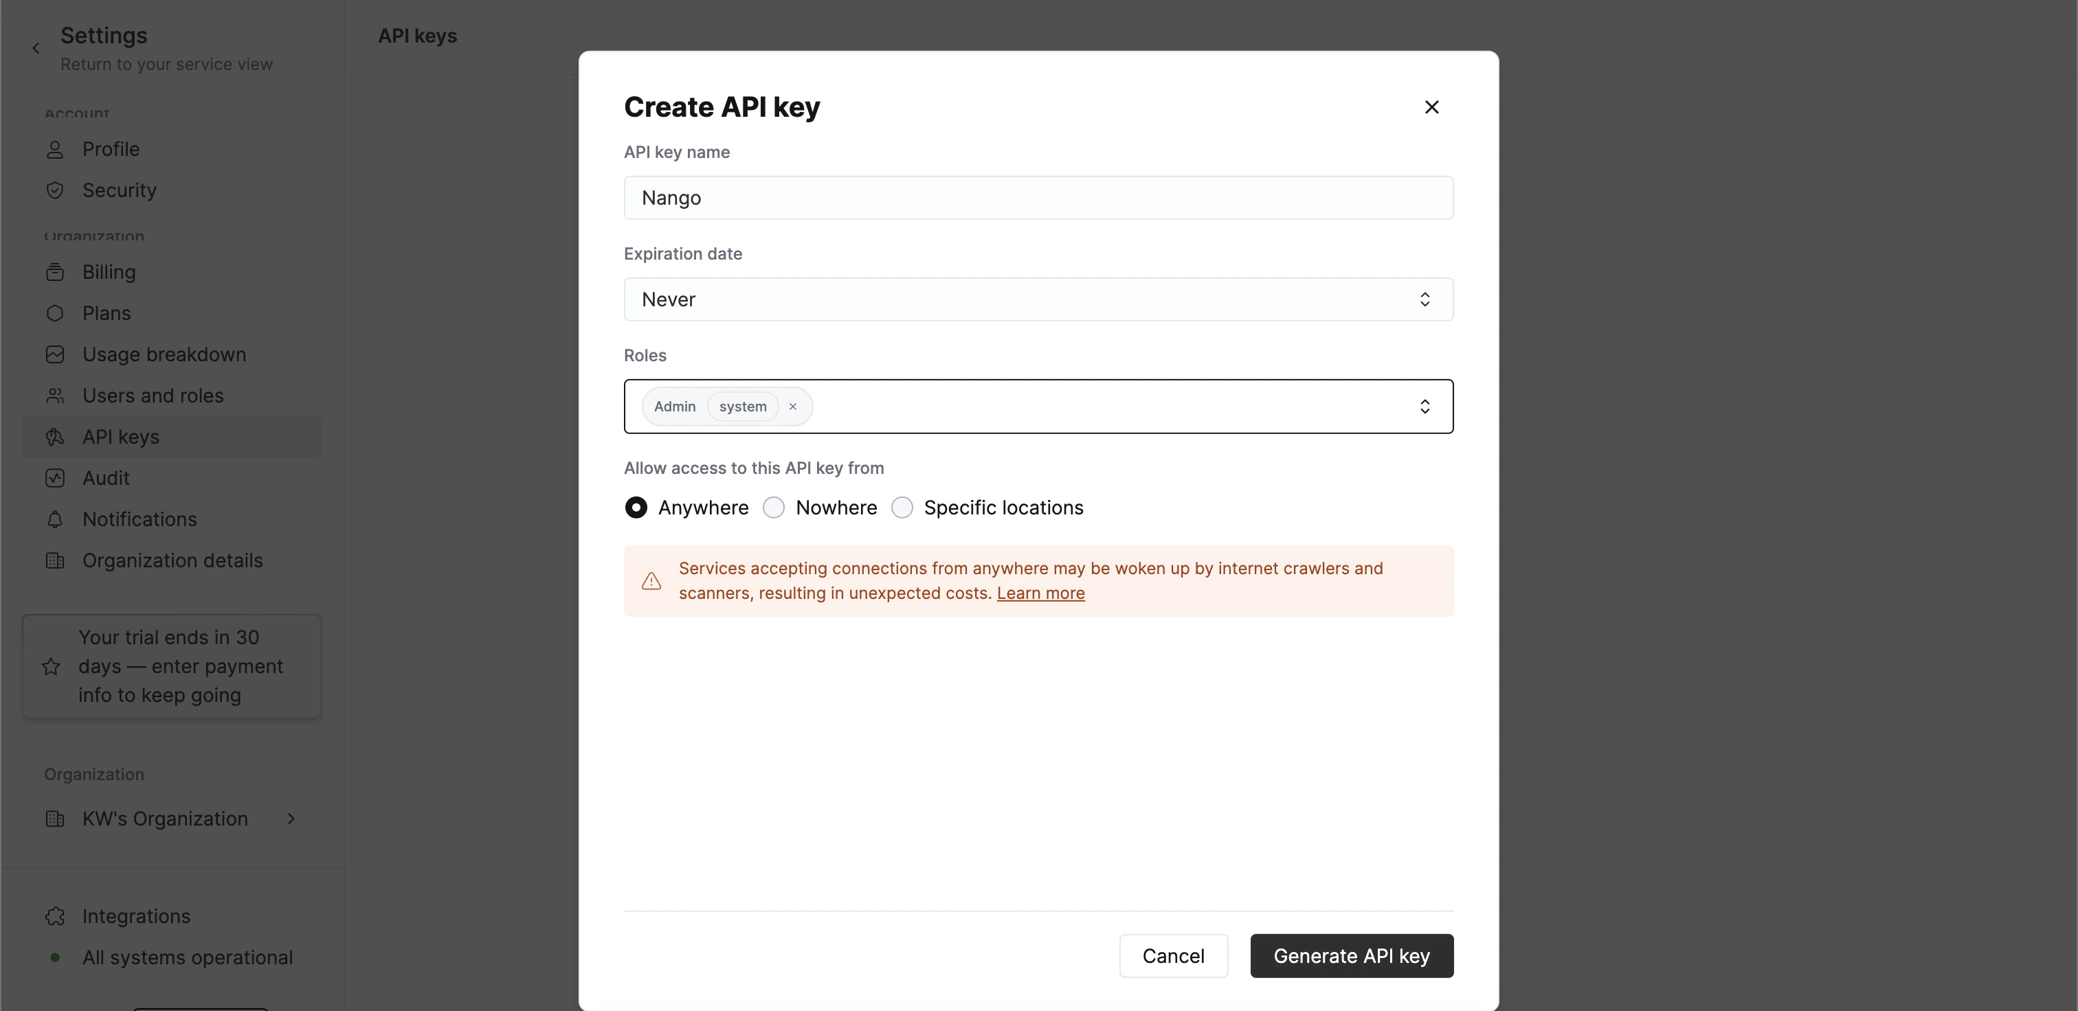2078x1011 pixels.
Task: Expand the Roles selector dropdown
Action: click(x=1425, y=407)
